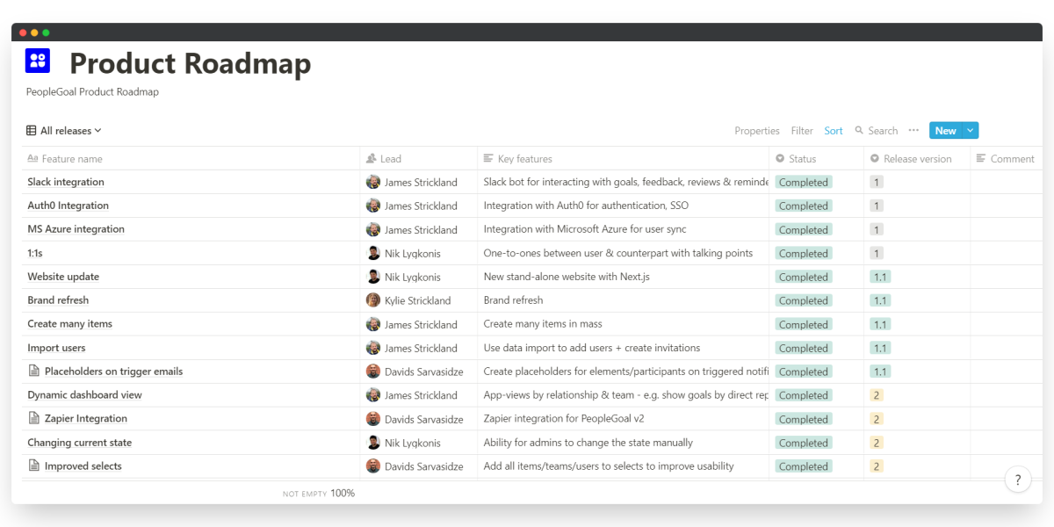Click the PeopleGoal Product Roadmap description text
The height and width of the screenshot is (527, 1054).
tap(92, 91)
